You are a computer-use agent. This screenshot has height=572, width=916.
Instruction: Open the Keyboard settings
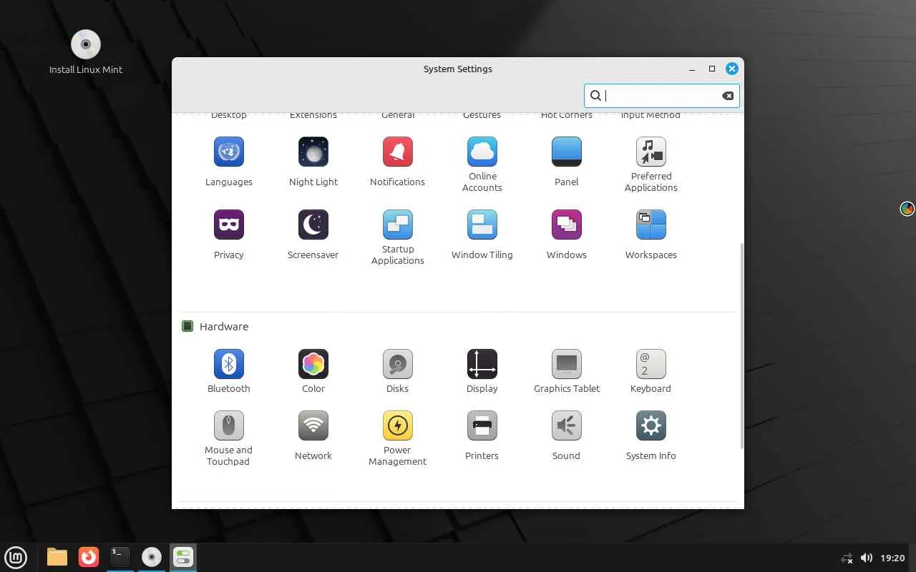pyautogui.click(x=651, y=372)
